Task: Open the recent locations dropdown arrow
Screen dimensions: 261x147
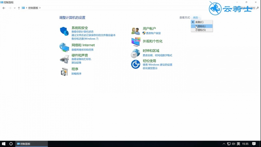Action: pos(15,8)
